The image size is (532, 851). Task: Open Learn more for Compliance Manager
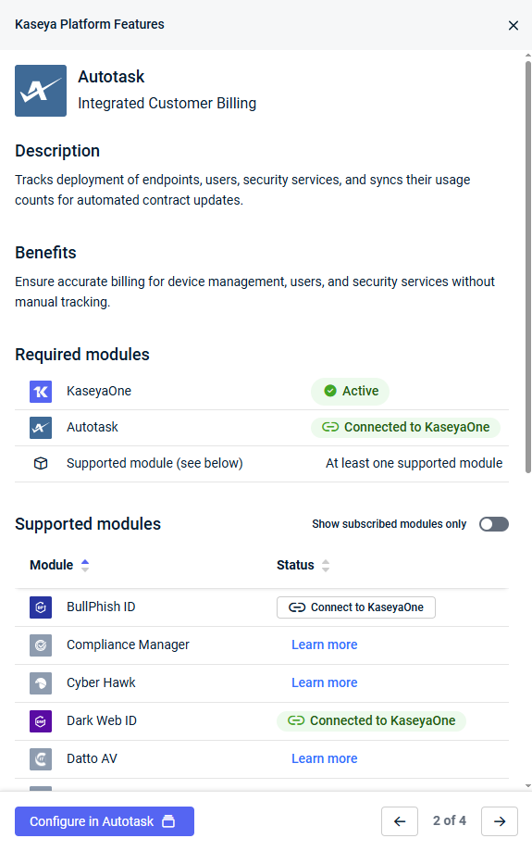click(x=325, y=645)
